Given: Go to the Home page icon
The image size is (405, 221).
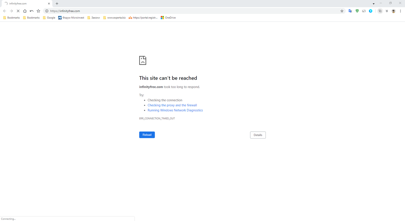Looking at the screenshot, I should click(x=25, y=11).
